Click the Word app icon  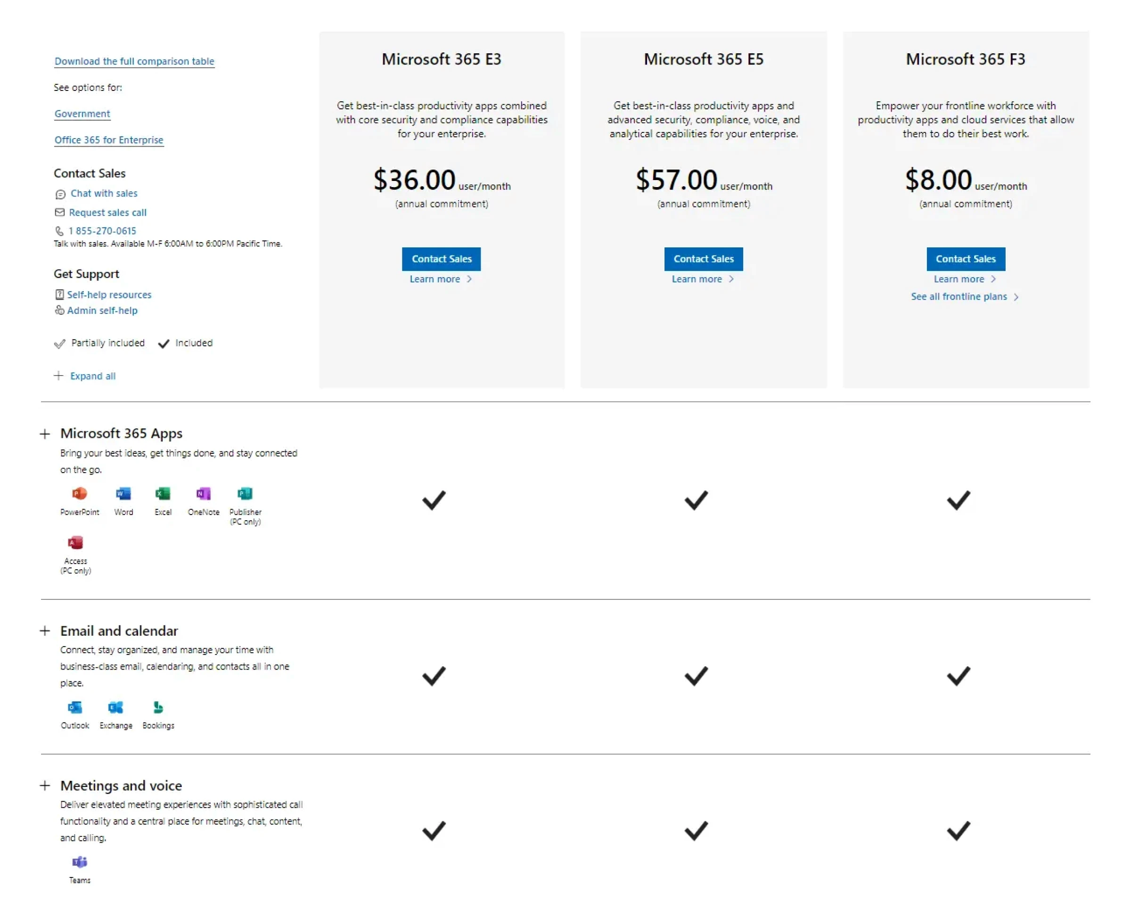[x=123, y=493]
